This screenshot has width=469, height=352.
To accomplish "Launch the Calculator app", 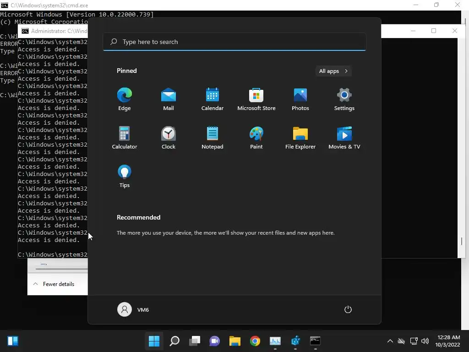I will 125,137.
